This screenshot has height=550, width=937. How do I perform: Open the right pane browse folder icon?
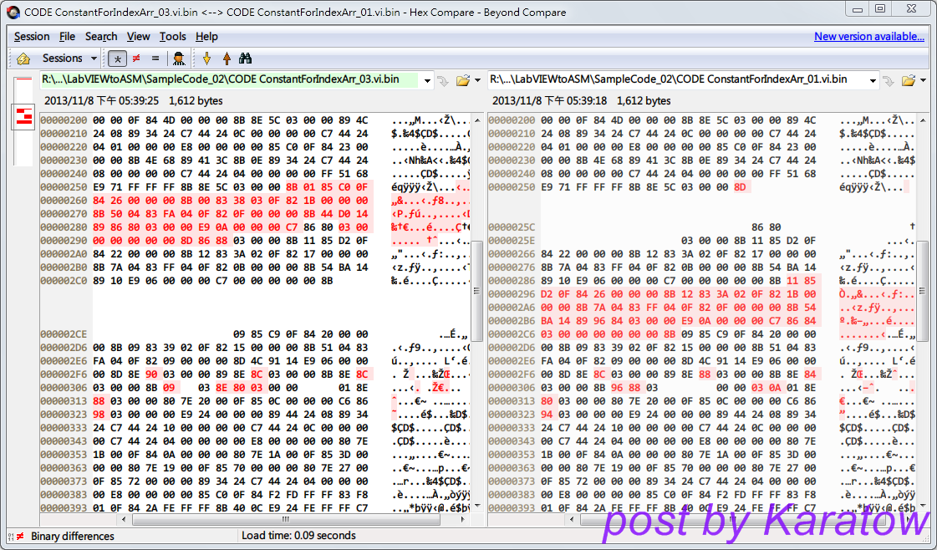[908, 81]
